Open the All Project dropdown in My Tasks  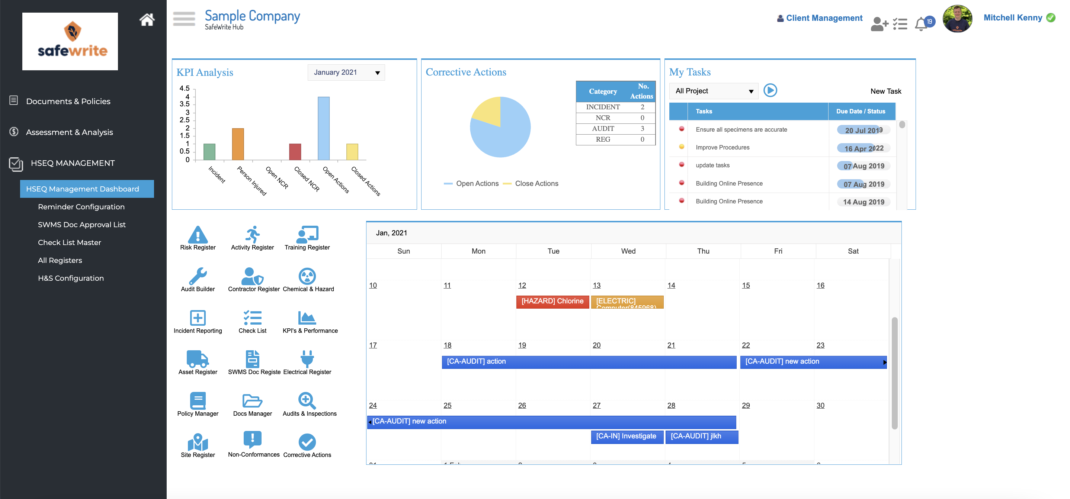pyautogui.click(x=713, y=91)
